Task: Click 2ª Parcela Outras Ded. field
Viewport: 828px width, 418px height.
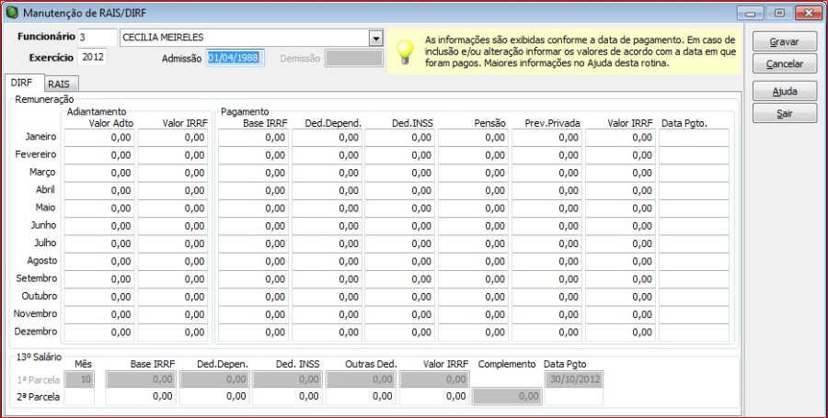Action: coord(361,397)
